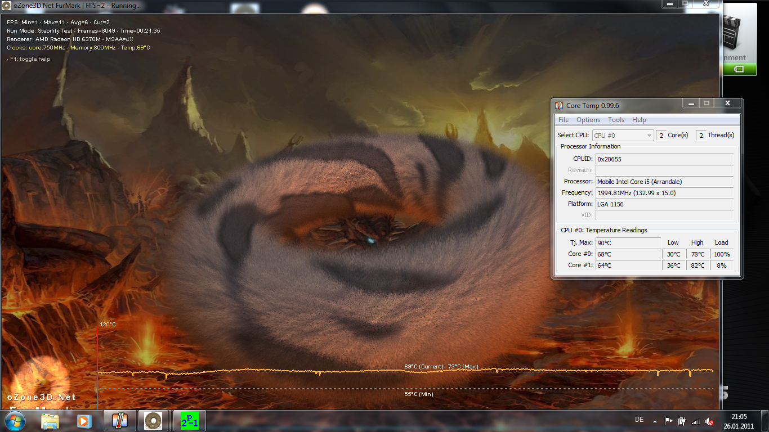
Task: Click the CPUID field 0x20655
Action: coord(664,159)
